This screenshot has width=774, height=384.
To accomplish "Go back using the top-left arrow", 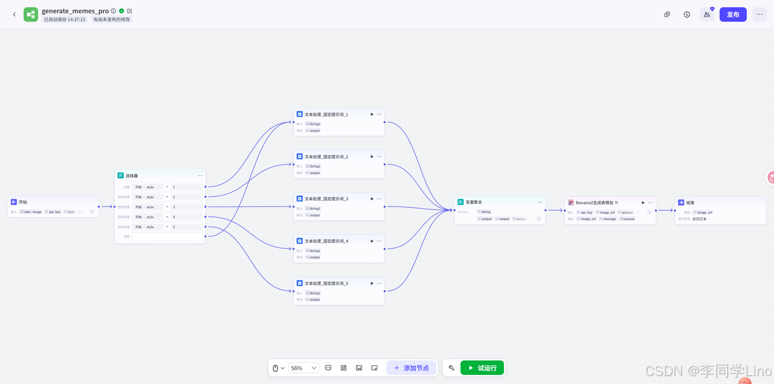I will point(15,15).
